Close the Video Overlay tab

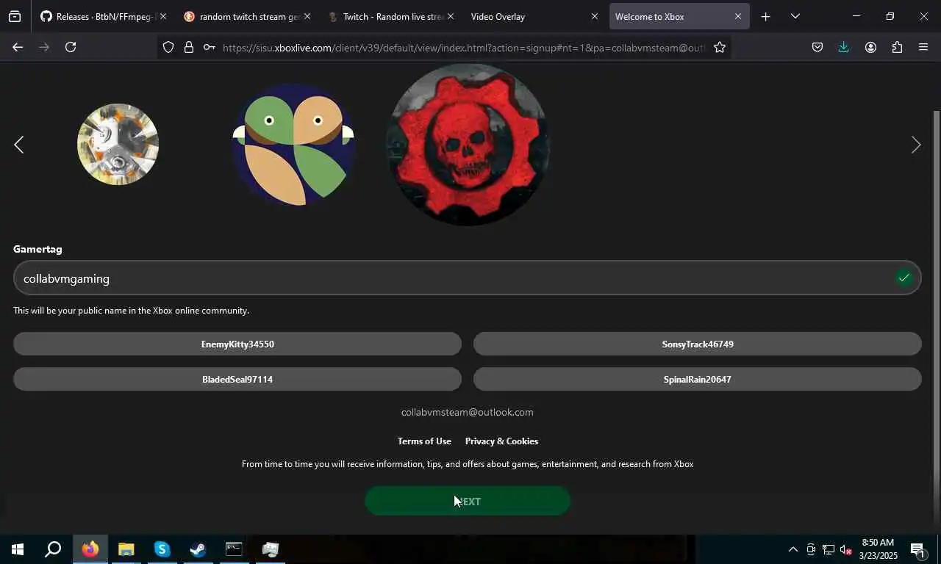coord(595,16)
